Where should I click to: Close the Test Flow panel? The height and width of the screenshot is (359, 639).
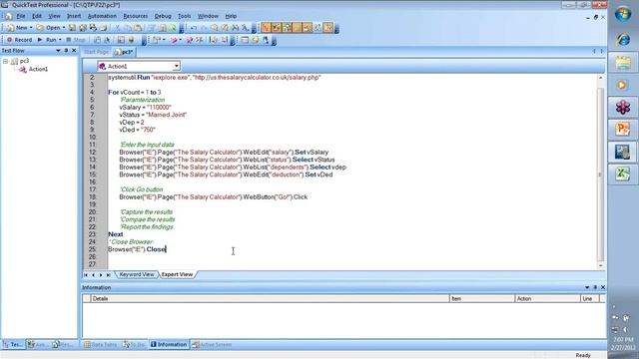(74, 51)
